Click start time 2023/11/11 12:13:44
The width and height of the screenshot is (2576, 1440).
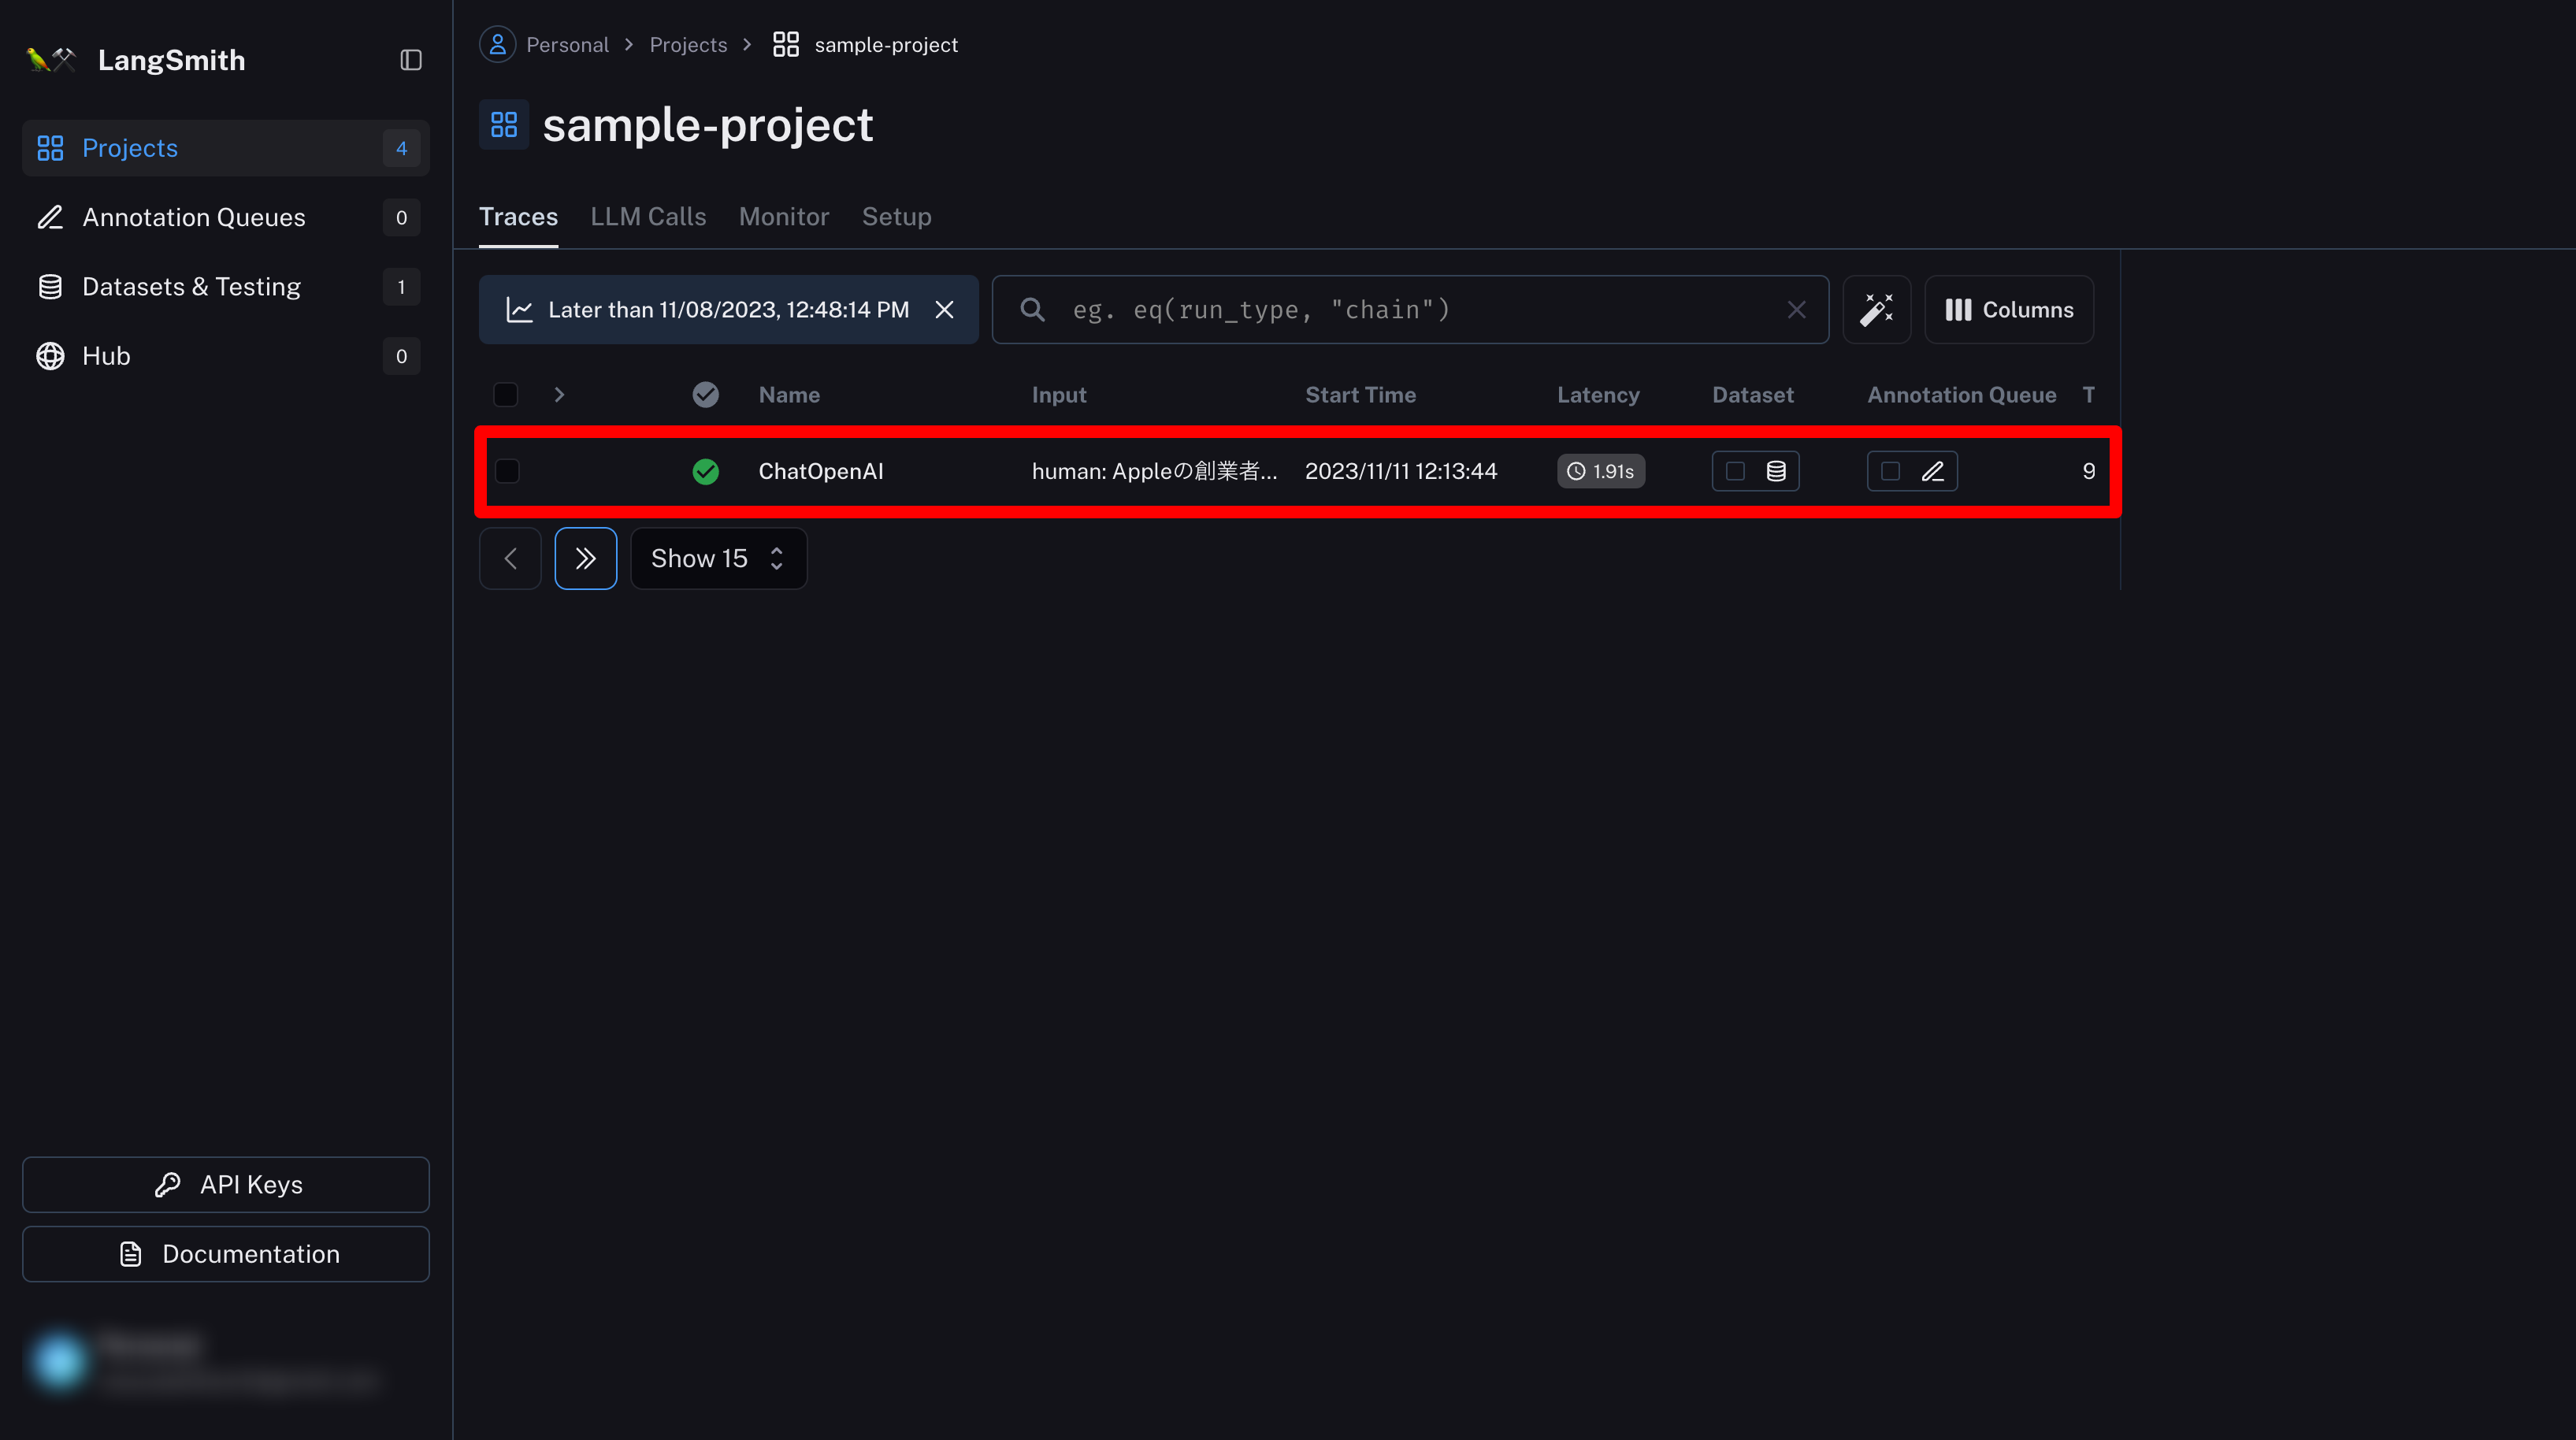pyautogui.click(x=1401, y=471)
